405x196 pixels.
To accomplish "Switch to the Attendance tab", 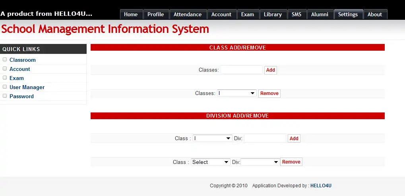I will [188, 14].
